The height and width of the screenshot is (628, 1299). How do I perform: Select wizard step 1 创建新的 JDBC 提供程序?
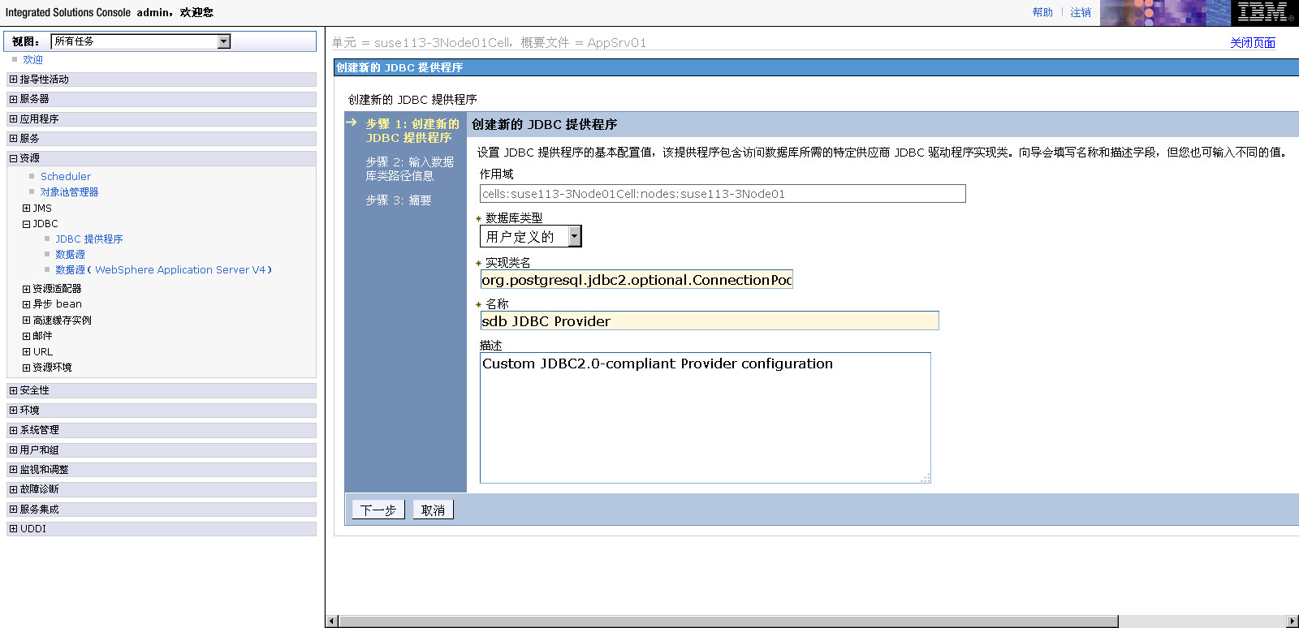[412, 131]
